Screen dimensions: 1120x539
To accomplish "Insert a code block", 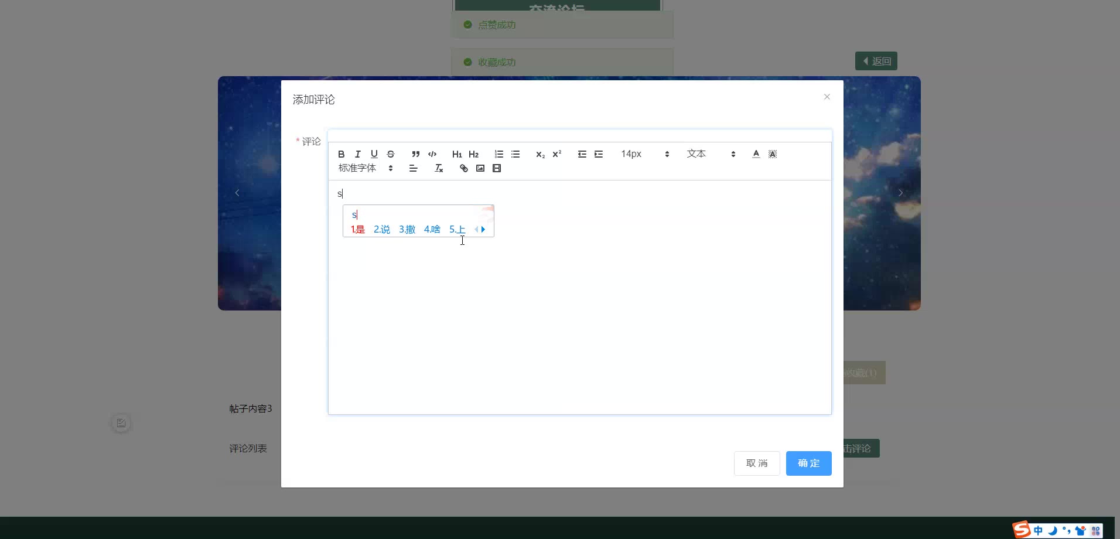I will tap(432, 154).
